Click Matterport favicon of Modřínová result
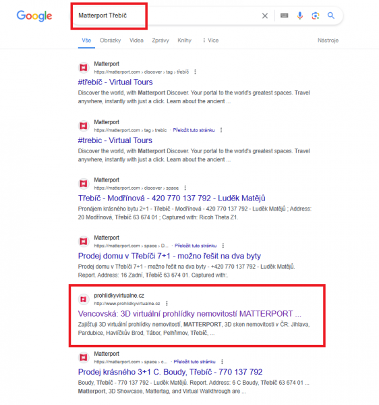The image size is (379, 405). pyautogui.click(x=84, y=184)
